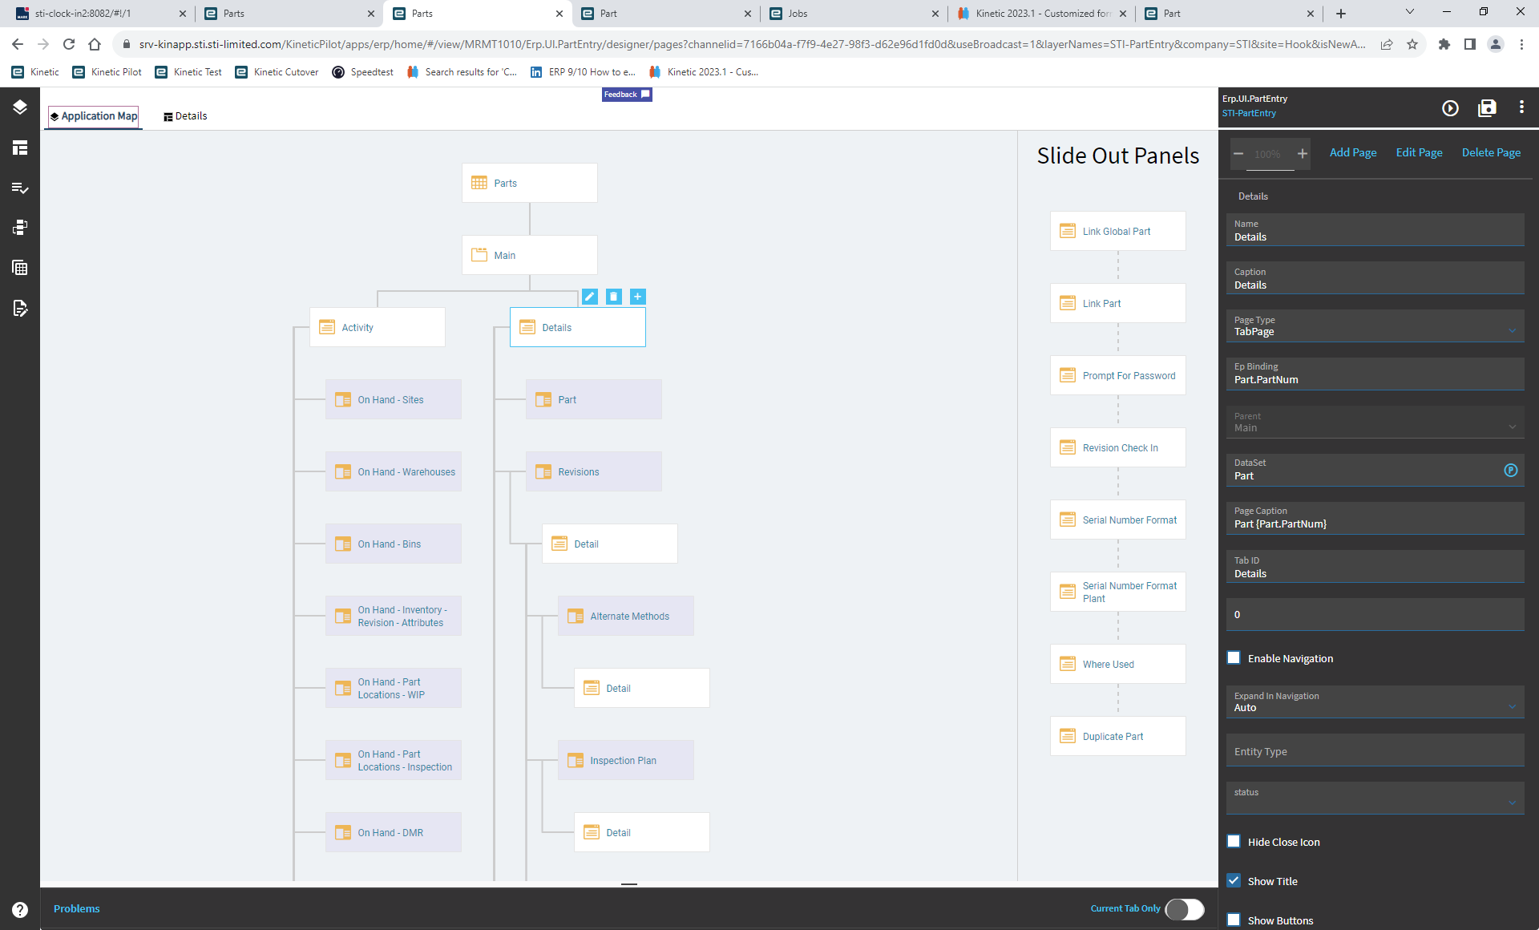Open the data views icon in sidebar
1539x930 pixels.
(x=20, y=228)
